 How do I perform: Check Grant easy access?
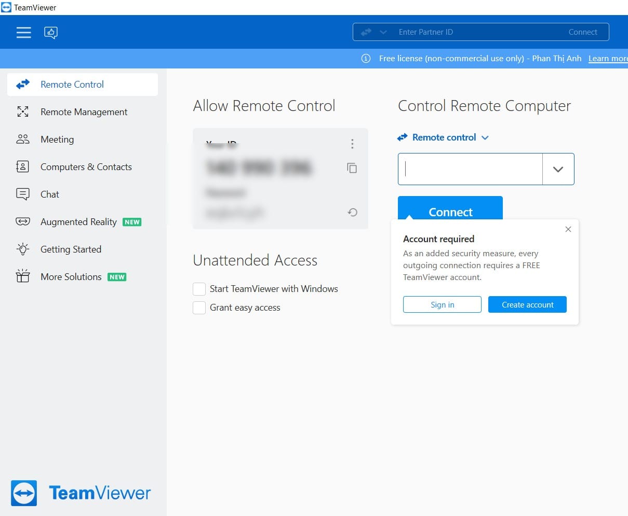(199, 308)
